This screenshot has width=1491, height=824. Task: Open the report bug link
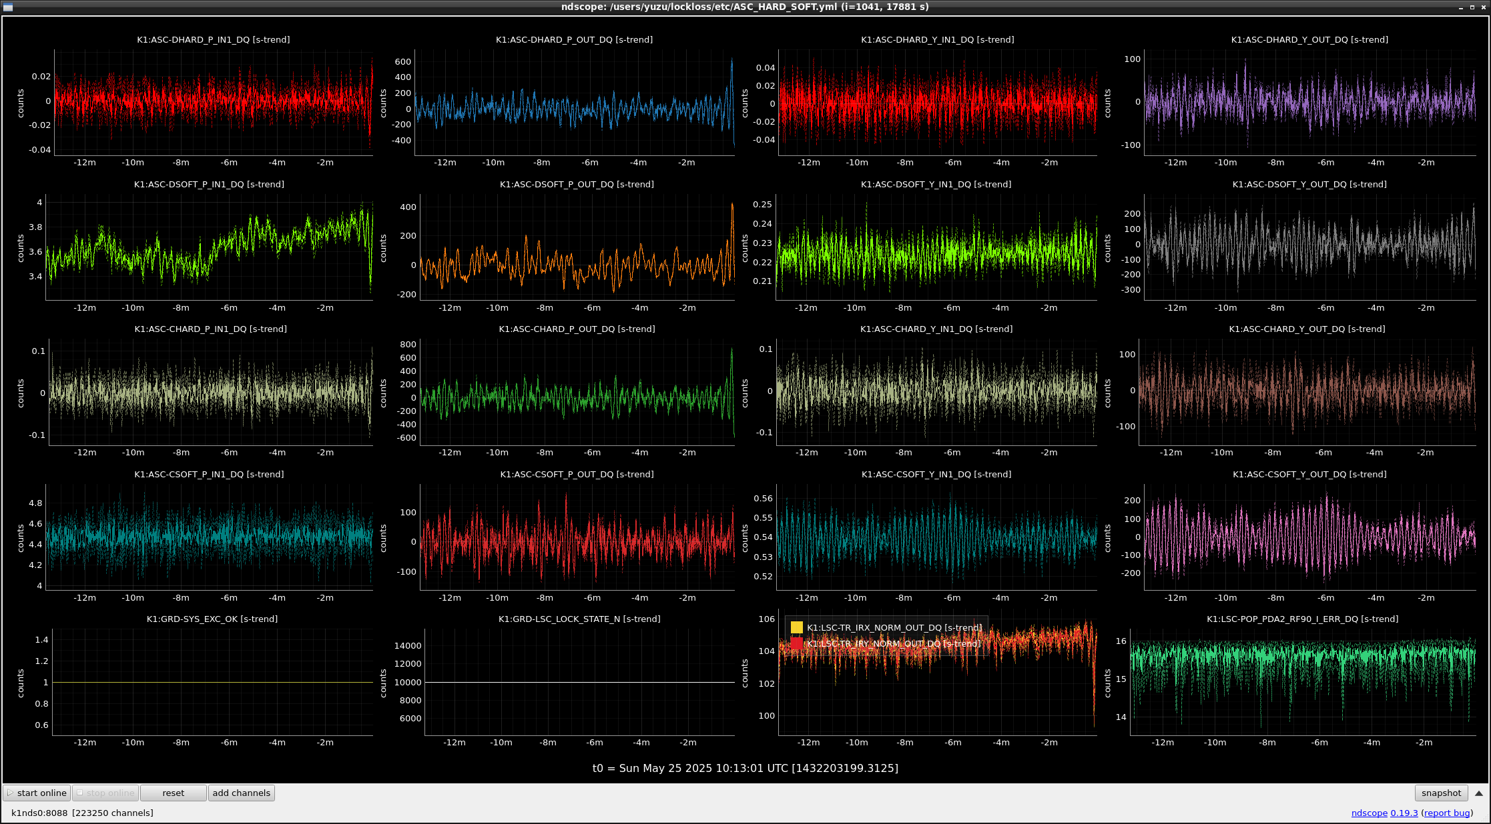click(1447, 813)
